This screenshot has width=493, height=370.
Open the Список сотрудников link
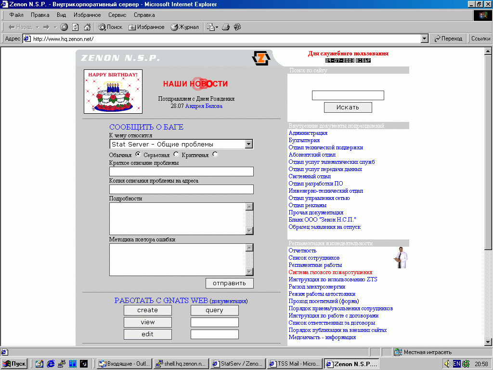[314, 258]
